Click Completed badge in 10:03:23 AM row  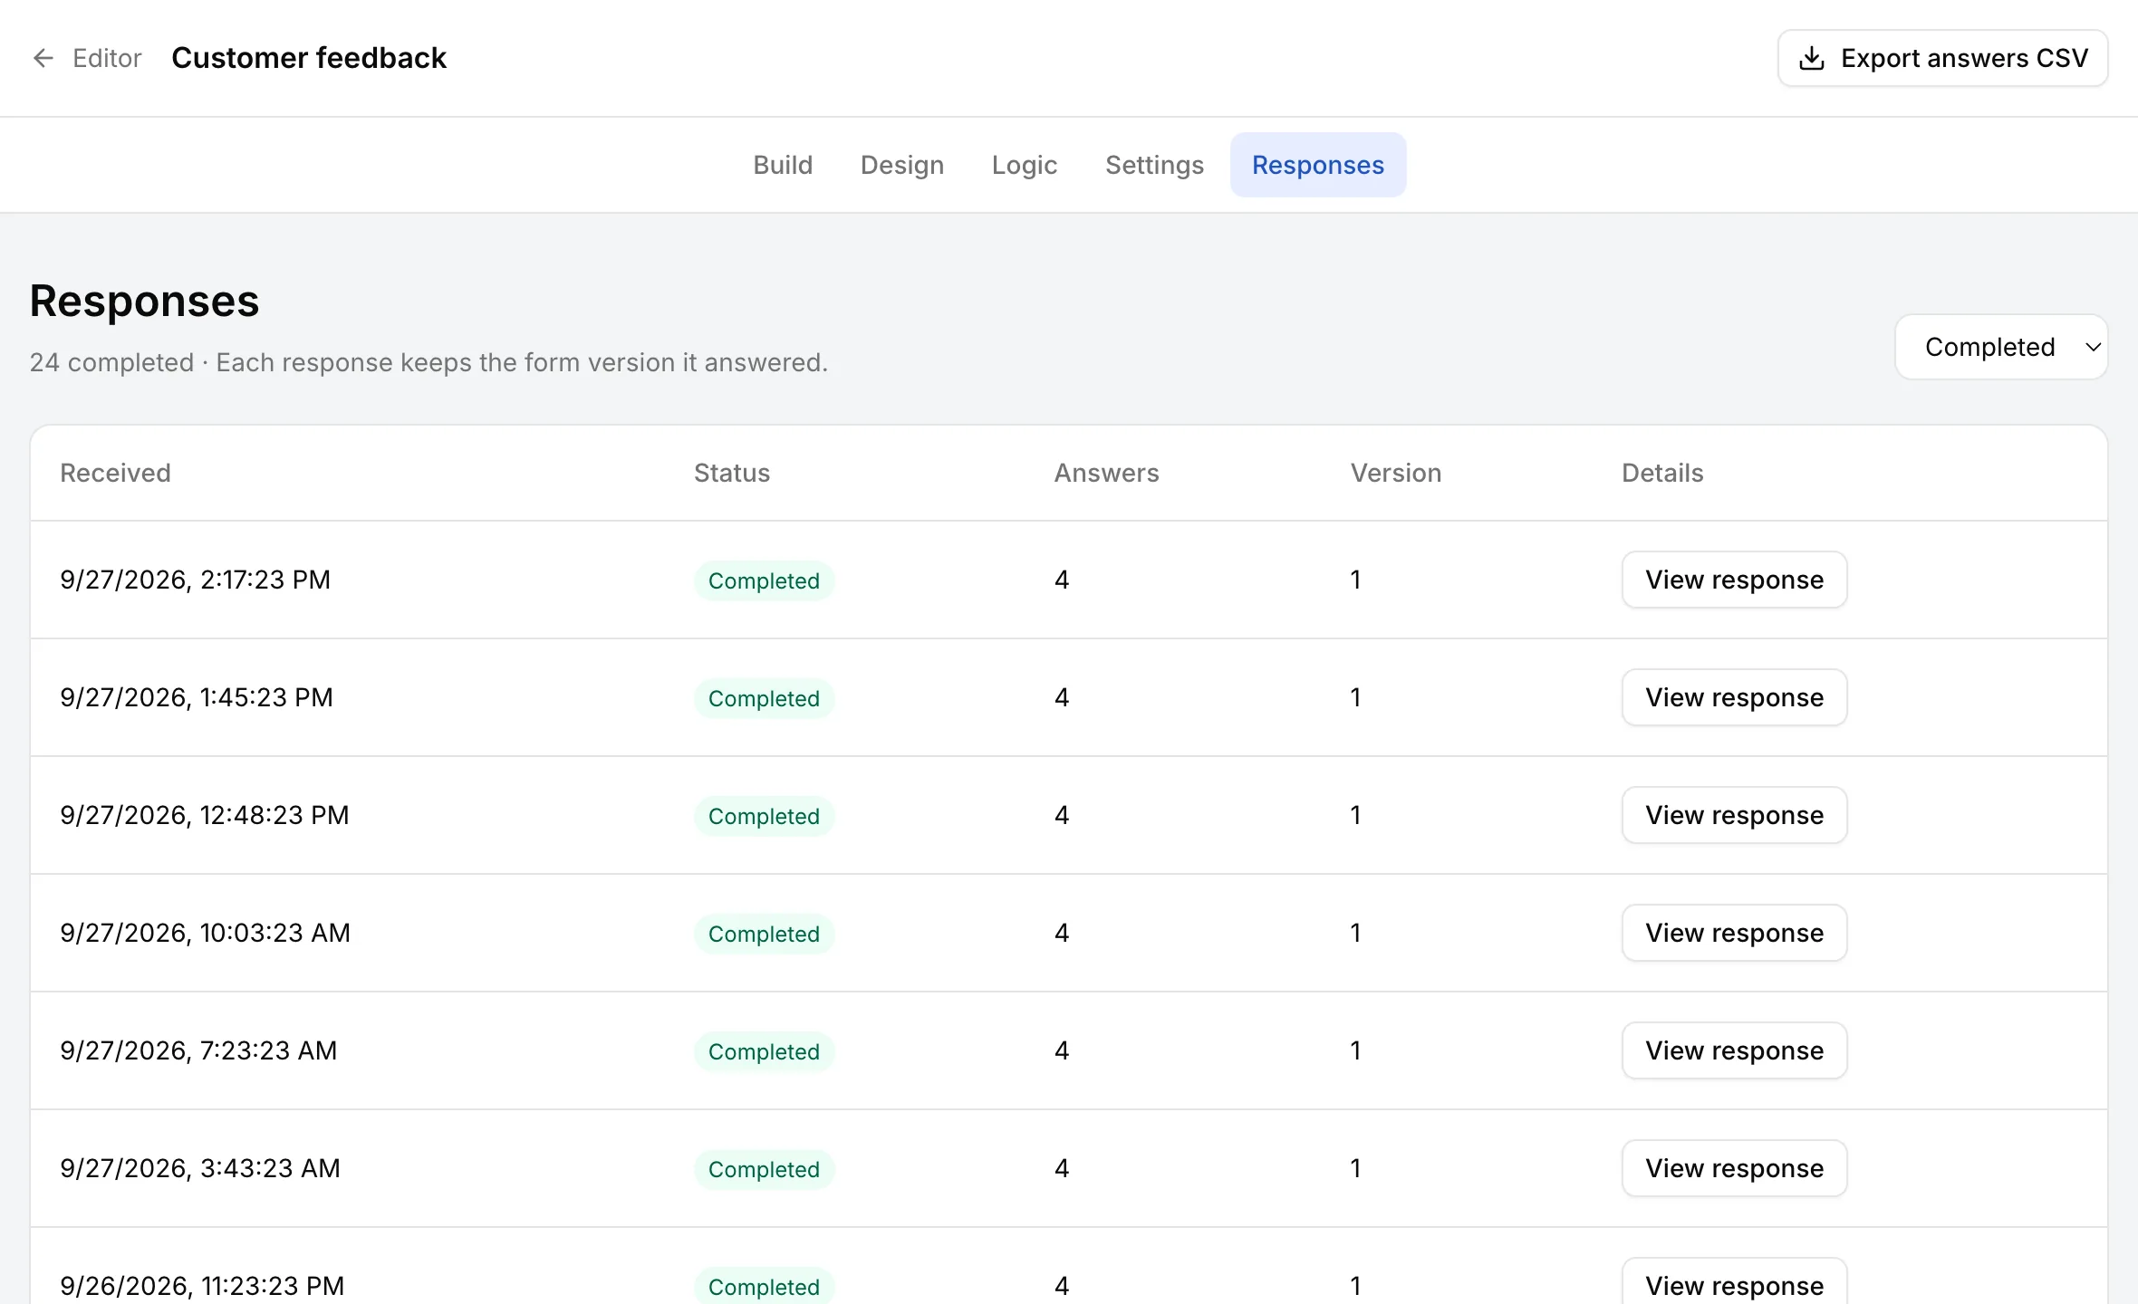764,934
